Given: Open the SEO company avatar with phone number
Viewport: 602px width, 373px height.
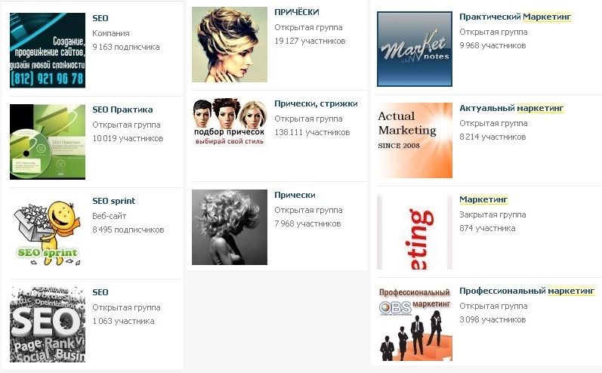Looking at the screenshot, I should (47, 51).
